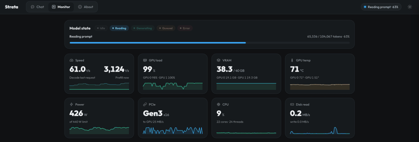The width and height of the screenshot is (419, 142).
Task: Click the 'Model state' heading
Action: tap(80, 28)
